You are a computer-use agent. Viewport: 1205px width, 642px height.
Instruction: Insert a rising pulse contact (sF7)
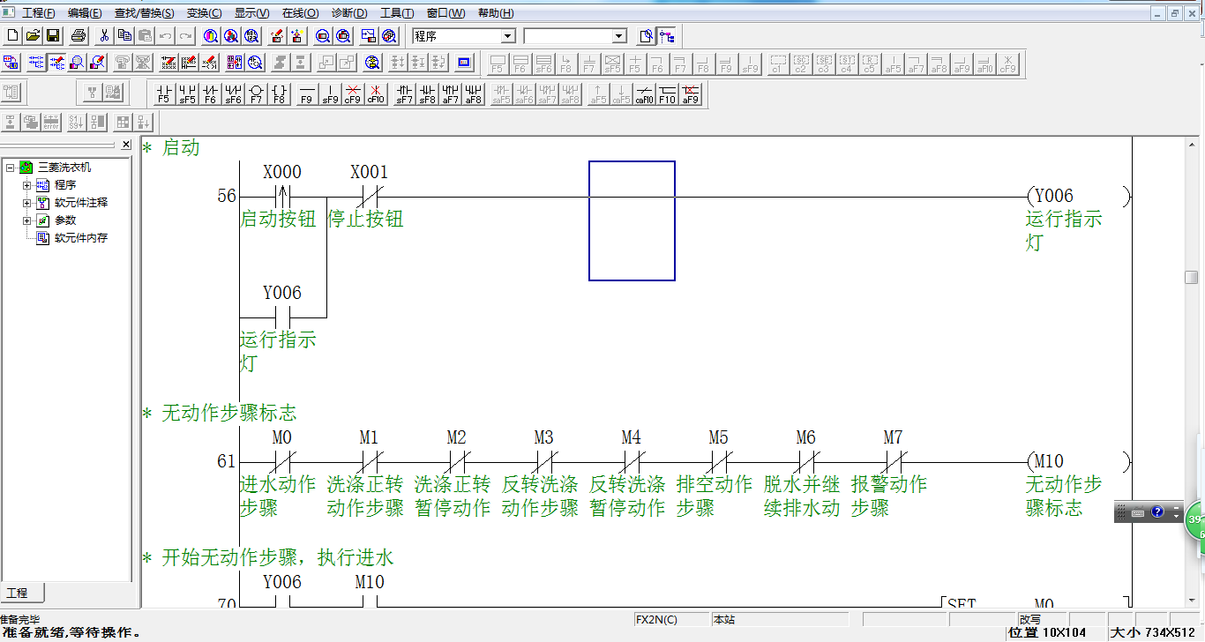404,93
